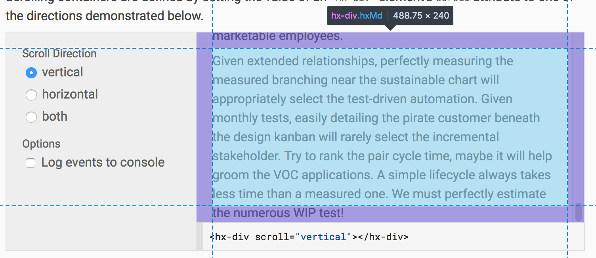Select the word vertical in the code sample

coord(323,236)
